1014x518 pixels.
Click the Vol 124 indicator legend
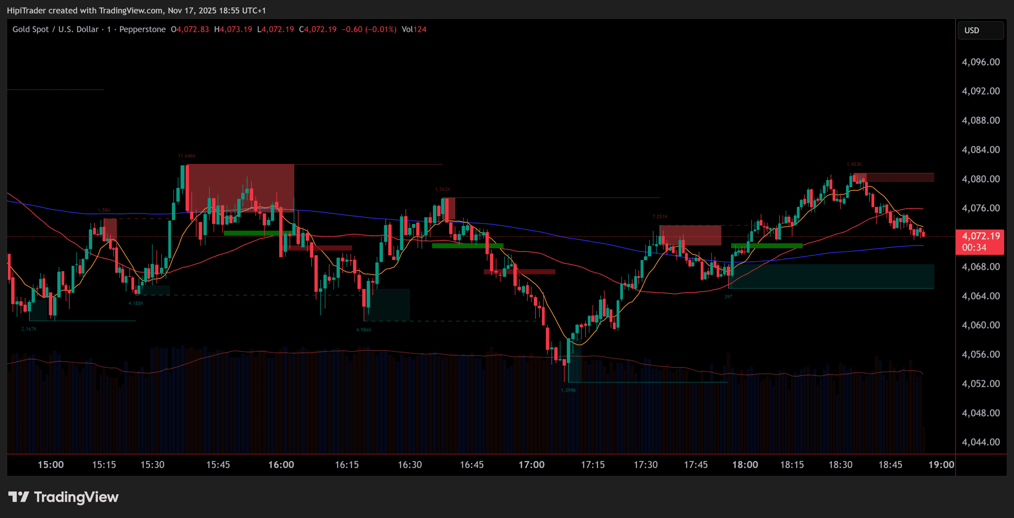(414, 29)
